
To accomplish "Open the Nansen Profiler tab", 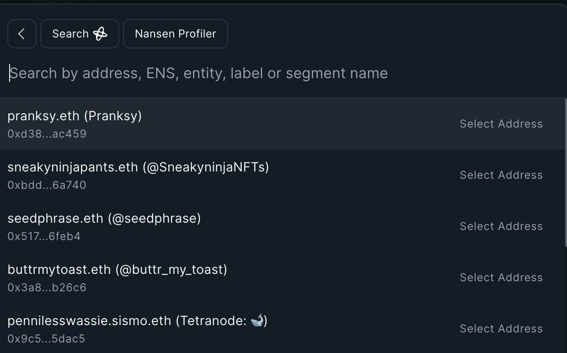I will (176, 34).
